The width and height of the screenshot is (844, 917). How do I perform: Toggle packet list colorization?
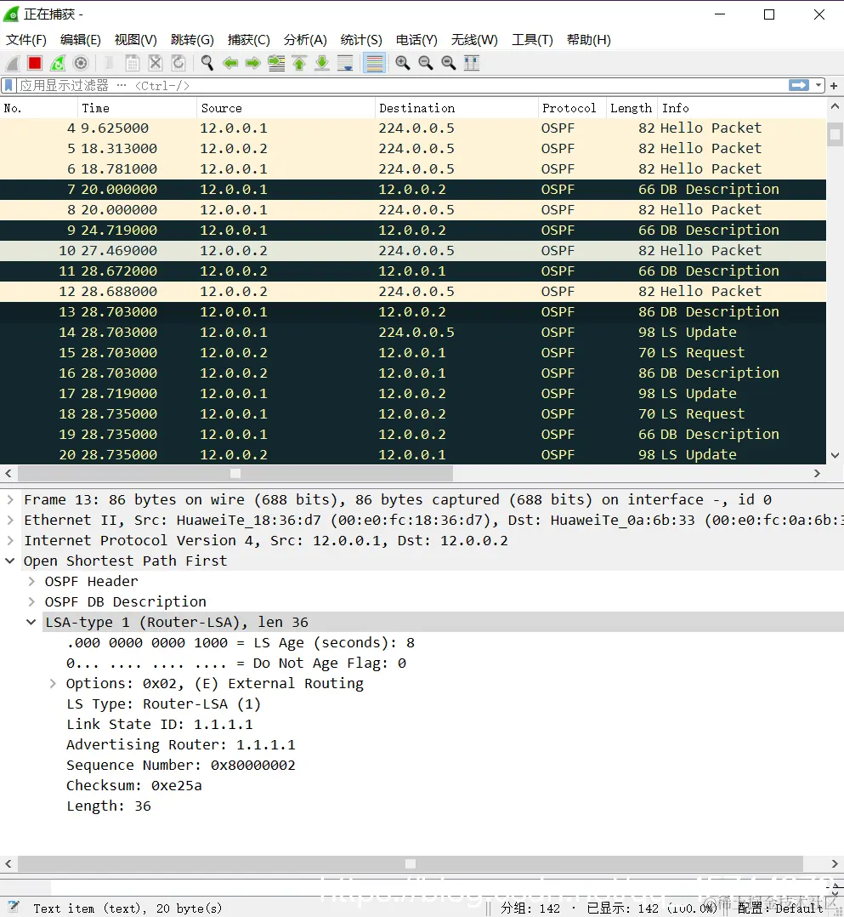374,63
